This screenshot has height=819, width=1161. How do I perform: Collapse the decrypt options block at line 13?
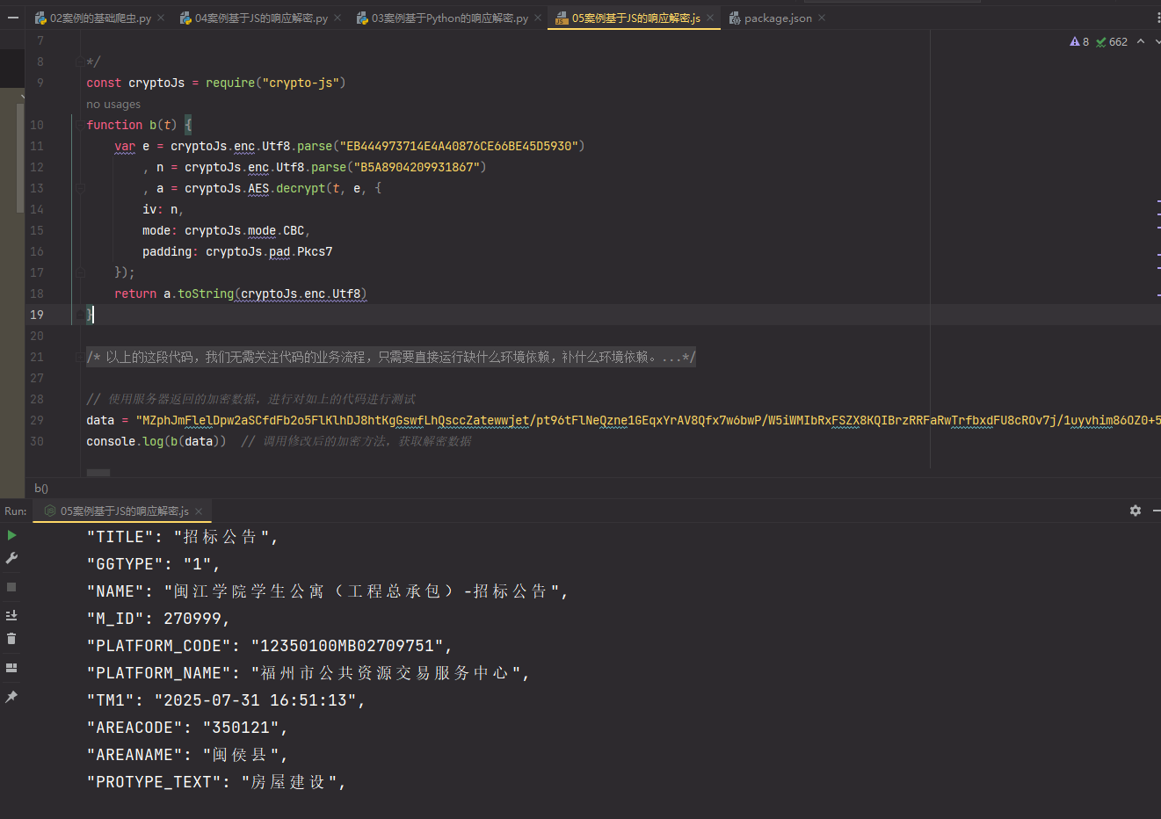pos(80,188)
